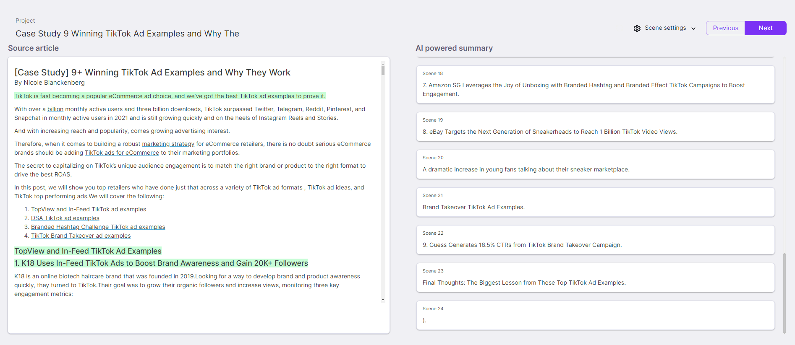
Task: Select Scene 24 summary card
Action: pyautogui.click(x=596, y=315)
